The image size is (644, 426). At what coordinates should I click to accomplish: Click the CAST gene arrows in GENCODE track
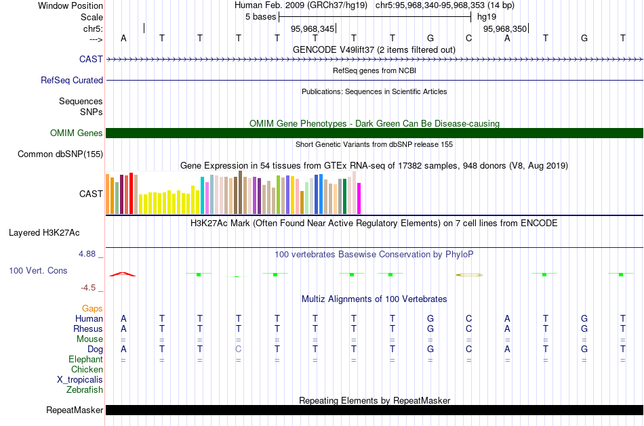pos(374,60)
